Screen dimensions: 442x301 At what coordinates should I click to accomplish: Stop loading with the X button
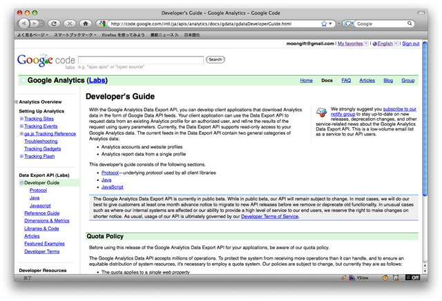pos(70,23)
